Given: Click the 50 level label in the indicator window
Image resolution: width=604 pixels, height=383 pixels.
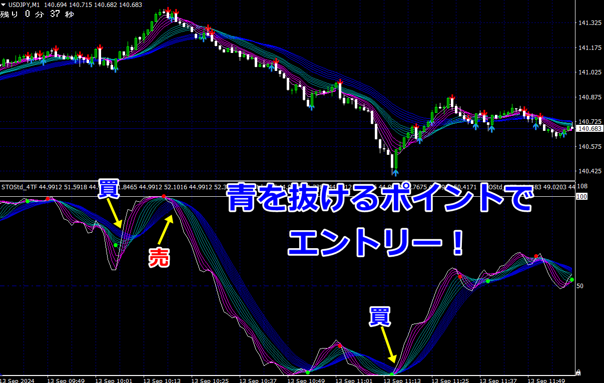Looking at the screenshot, I should tap(581, 286).
